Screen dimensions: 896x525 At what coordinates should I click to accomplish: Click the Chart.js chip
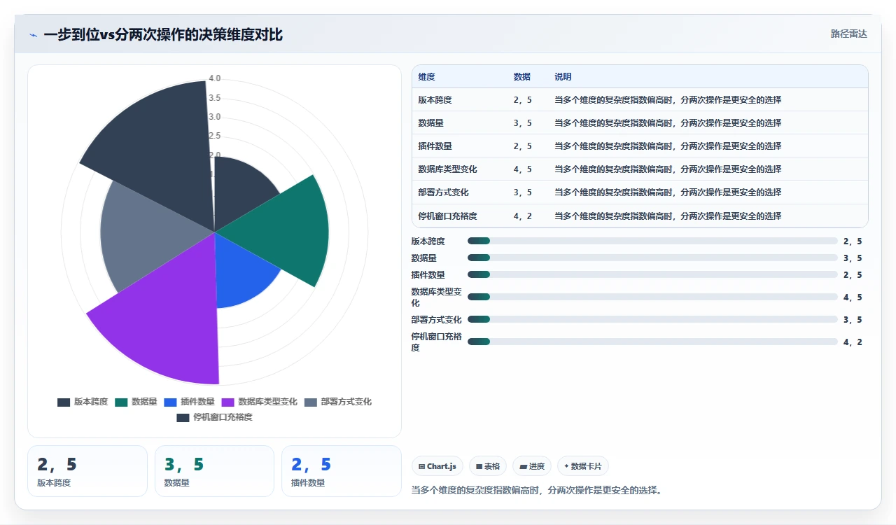coord(437,466)
